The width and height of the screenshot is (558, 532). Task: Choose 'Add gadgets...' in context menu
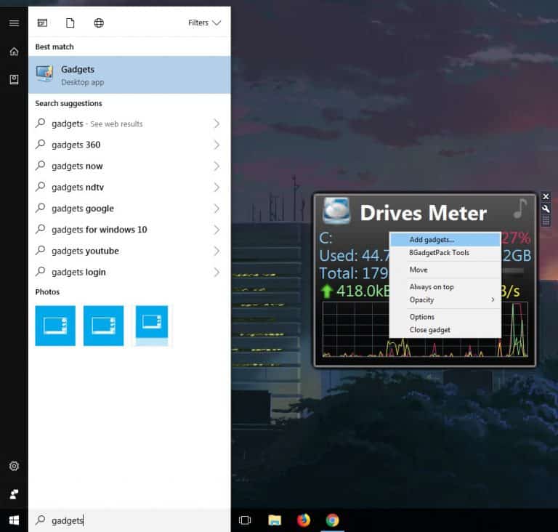(x=445, y=239)
